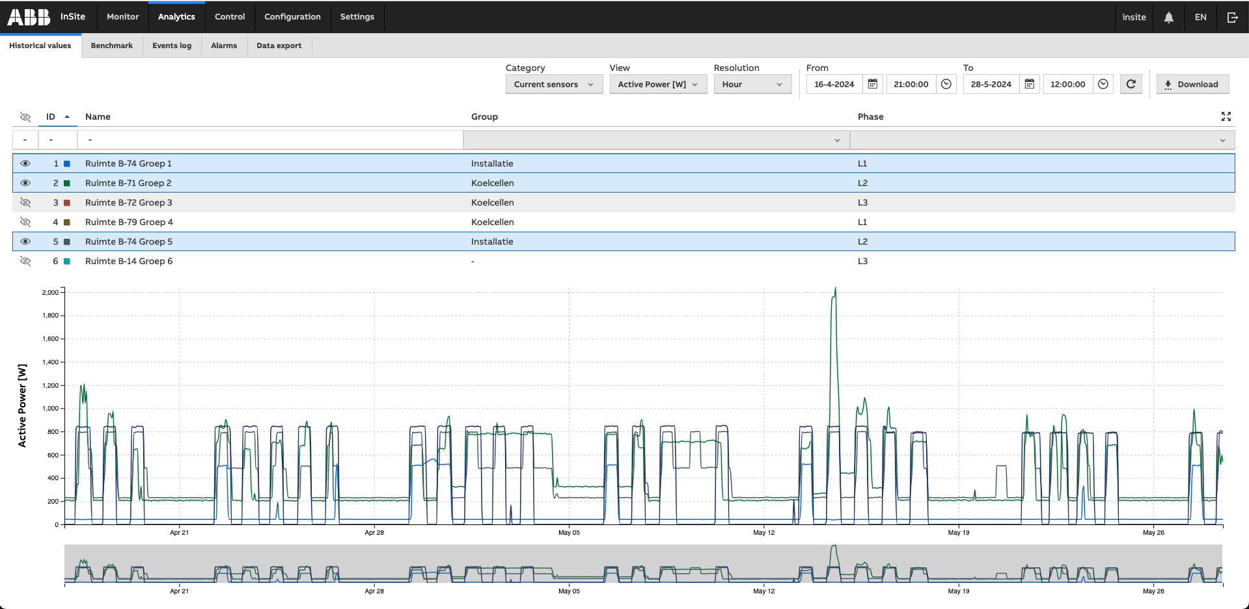Viewport: 1249px width, 609px height.
Task: Open the To date calendar picker
Action: [x=1029, y=84]
